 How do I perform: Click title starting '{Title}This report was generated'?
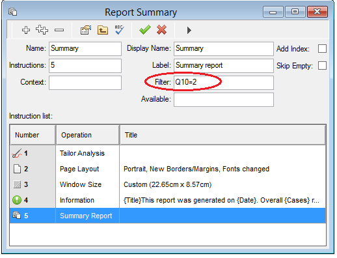(x=221, y=200)
